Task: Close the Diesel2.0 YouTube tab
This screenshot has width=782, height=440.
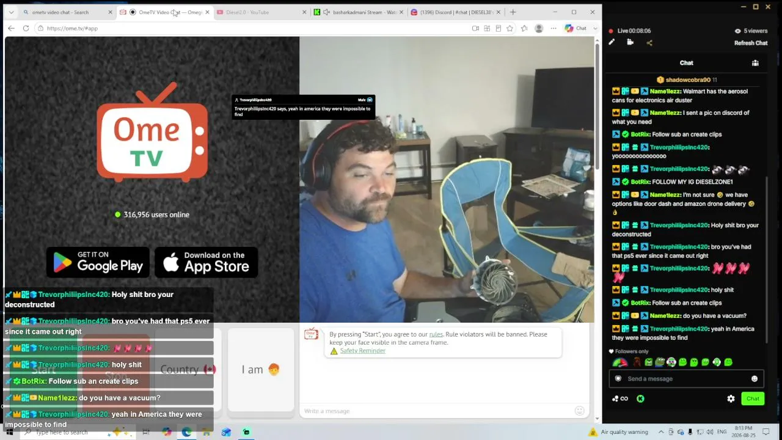Action: [304, 12]
